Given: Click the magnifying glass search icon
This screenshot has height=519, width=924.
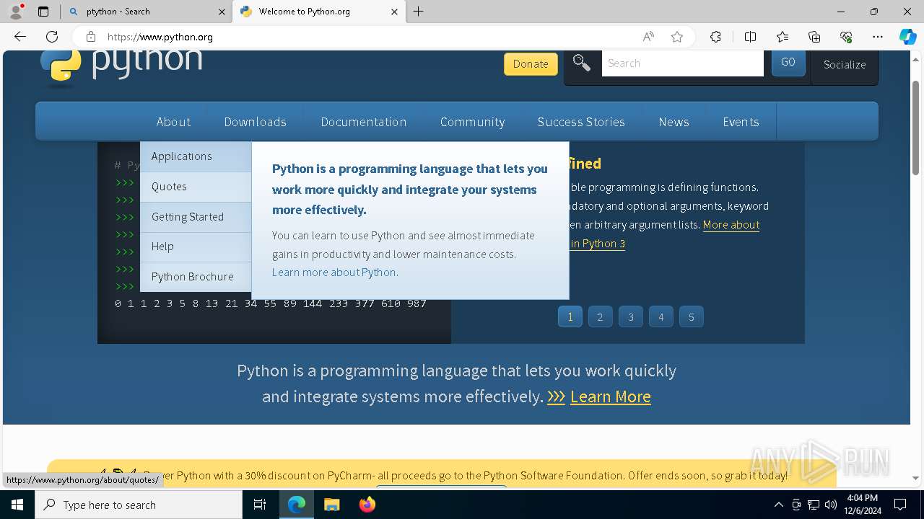Looking at the screenshot, I should (x=582, y=63).
